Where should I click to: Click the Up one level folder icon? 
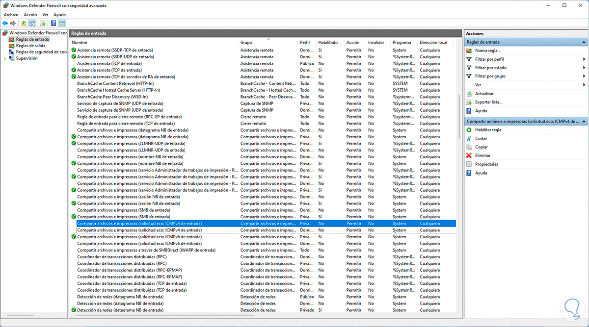tap(24, 23)
